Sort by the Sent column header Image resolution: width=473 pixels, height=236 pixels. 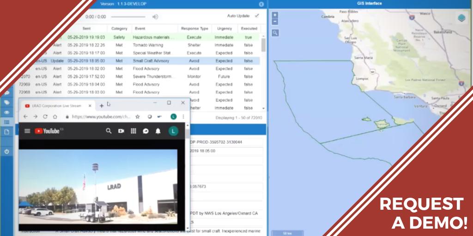(x=86, y=29)
